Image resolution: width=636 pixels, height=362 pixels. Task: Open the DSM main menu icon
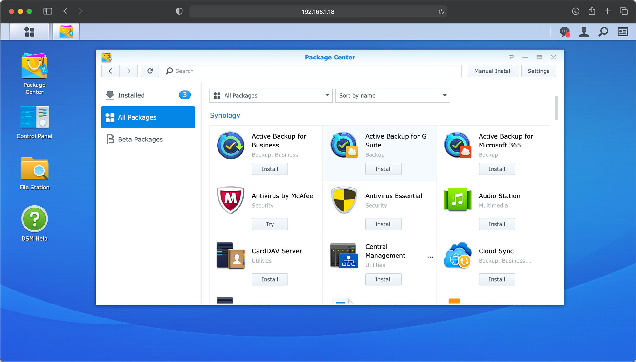pyautogui.click(x=29, y=31)
